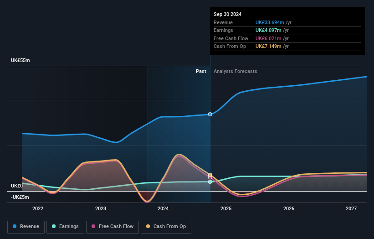This screenshot has width=374, height=239.
Task: Click the pink Free Cash Flow data point
Action: click(210, 177)
